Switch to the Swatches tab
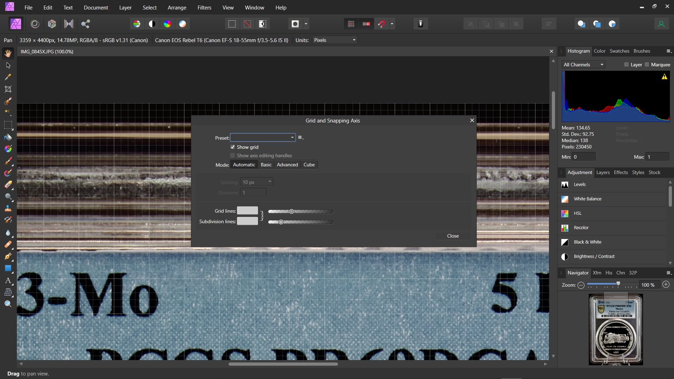674x379 pixels. [x=619, y=51]
